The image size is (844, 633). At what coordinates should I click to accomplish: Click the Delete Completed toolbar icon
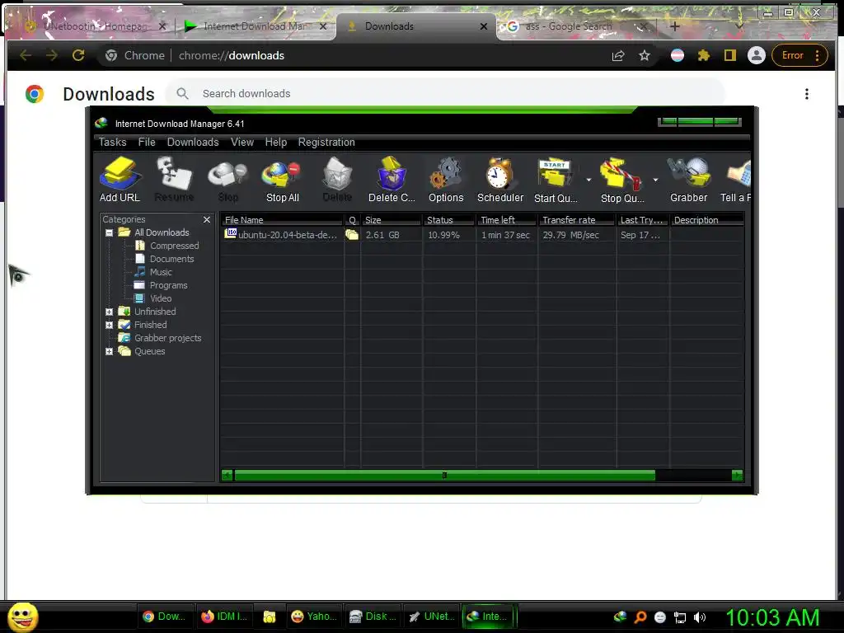(x=392, y=179)
